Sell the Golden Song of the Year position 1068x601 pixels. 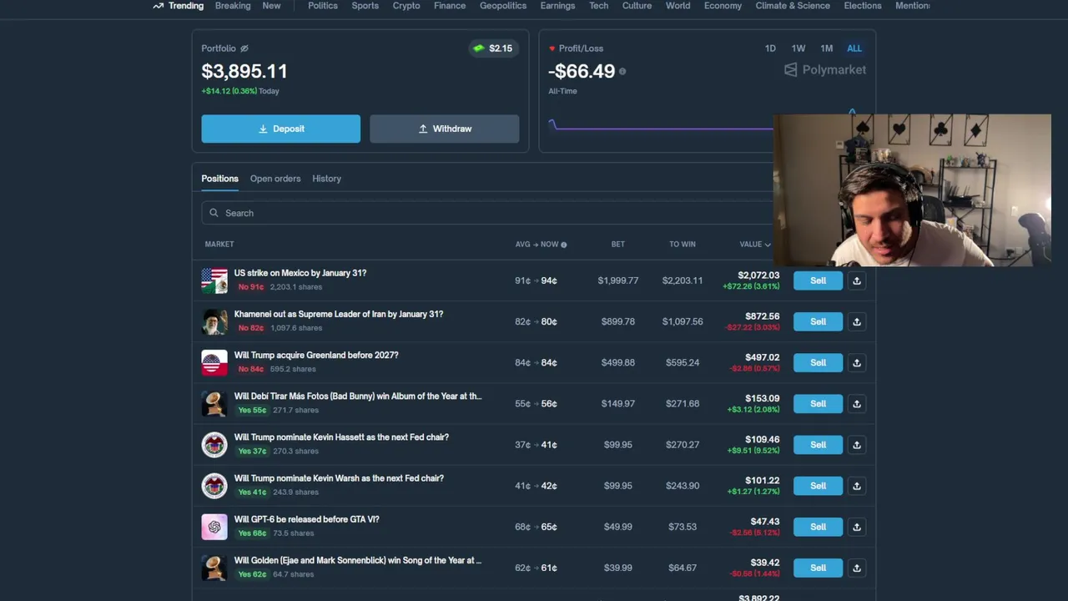818,568
